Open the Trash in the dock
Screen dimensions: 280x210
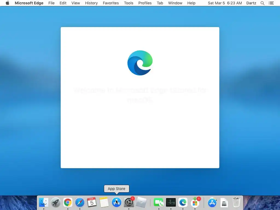pos(236,202)
